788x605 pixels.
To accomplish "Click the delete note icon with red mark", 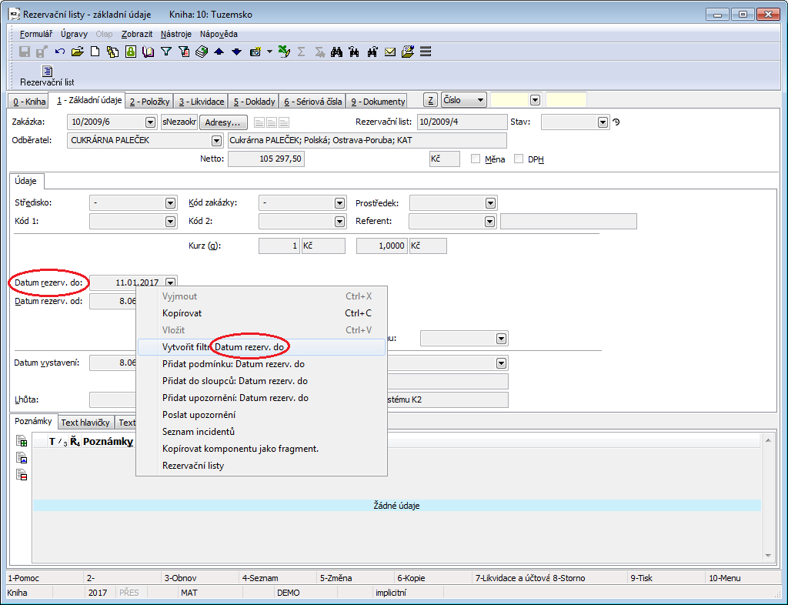I will click(x=22, y=474).
